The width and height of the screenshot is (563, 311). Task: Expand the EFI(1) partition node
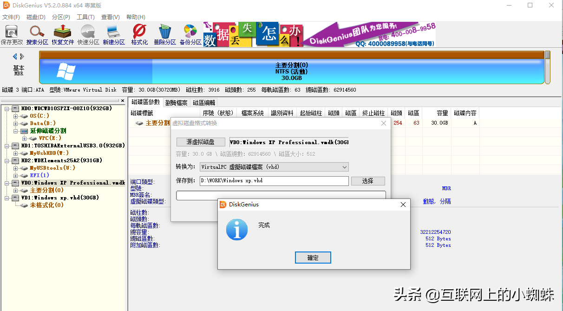tap(15, 175)
